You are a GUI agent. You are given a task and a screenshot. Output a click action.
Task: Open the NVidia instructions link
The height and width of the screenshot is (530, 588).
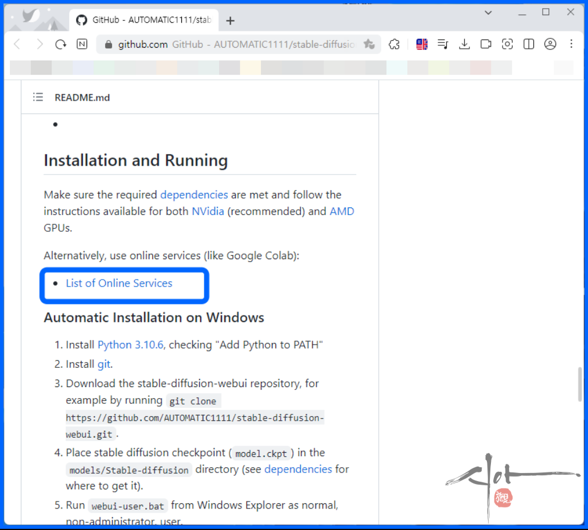tap(208, 211)
